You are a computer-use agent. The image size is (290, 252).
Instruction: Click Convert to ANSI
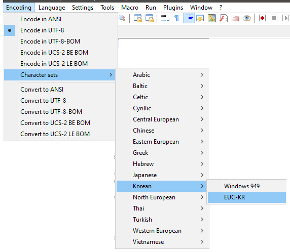(x=59, y=90)
